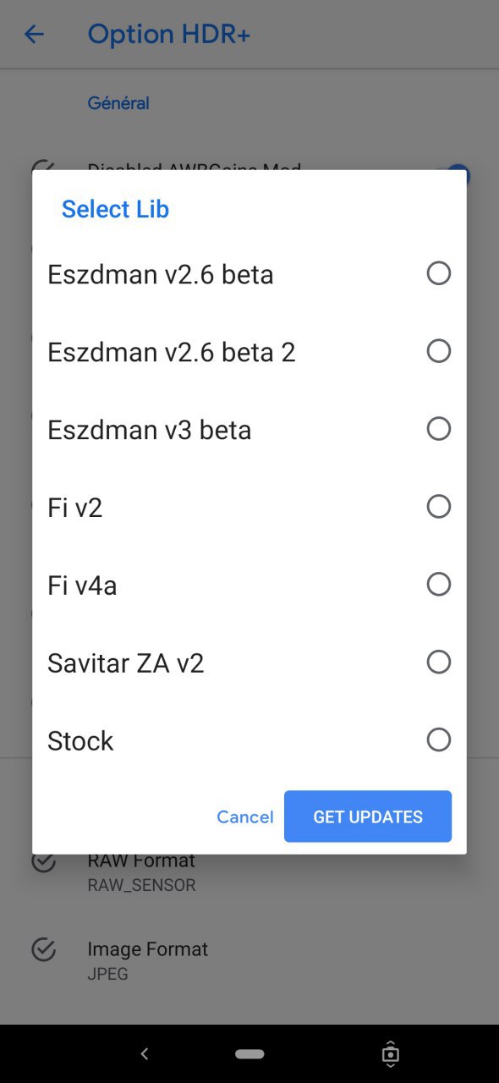Screen dimensions: 499x1083
Task: Tap the Android back navigation button
Action: 145,1054
